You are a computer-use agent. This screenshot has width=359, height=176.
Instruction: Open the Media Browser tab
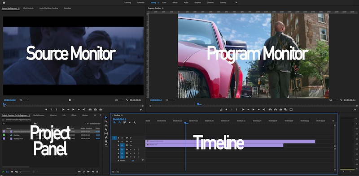point(39,115)
